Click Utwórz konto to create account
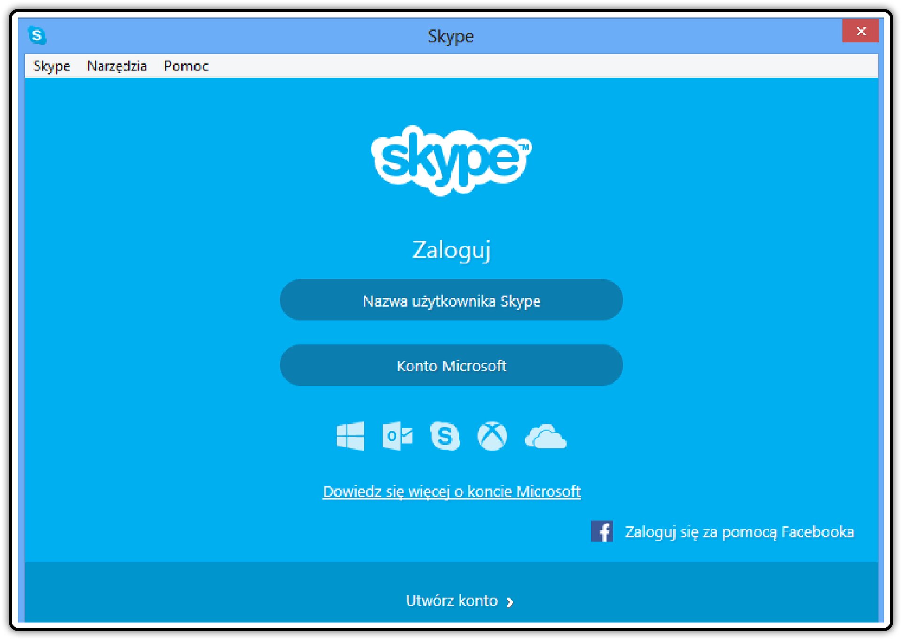This screenshot has height=640, width=902. pyautogui.click(x=451, y=601)
